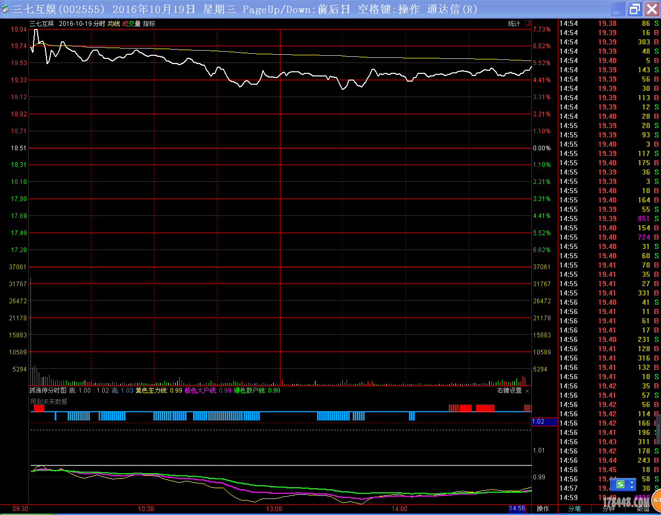Click the 粉色大户线 legend entry
Viewport: 661px width, 515px height.
point(208,391)
